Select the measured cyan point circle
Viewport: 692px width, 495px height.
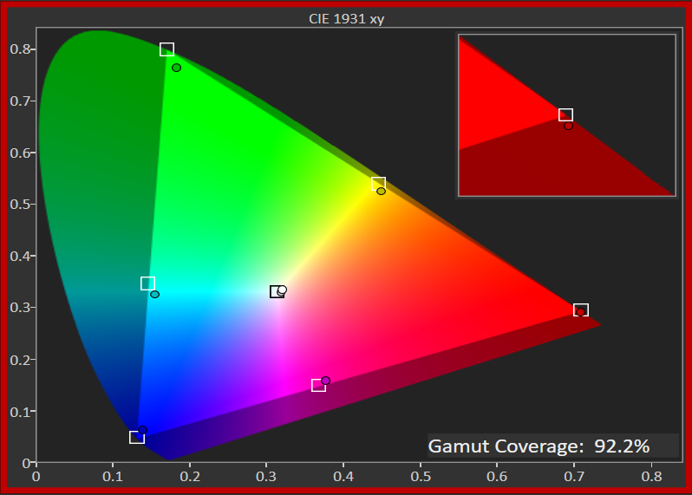pos(154,295)
